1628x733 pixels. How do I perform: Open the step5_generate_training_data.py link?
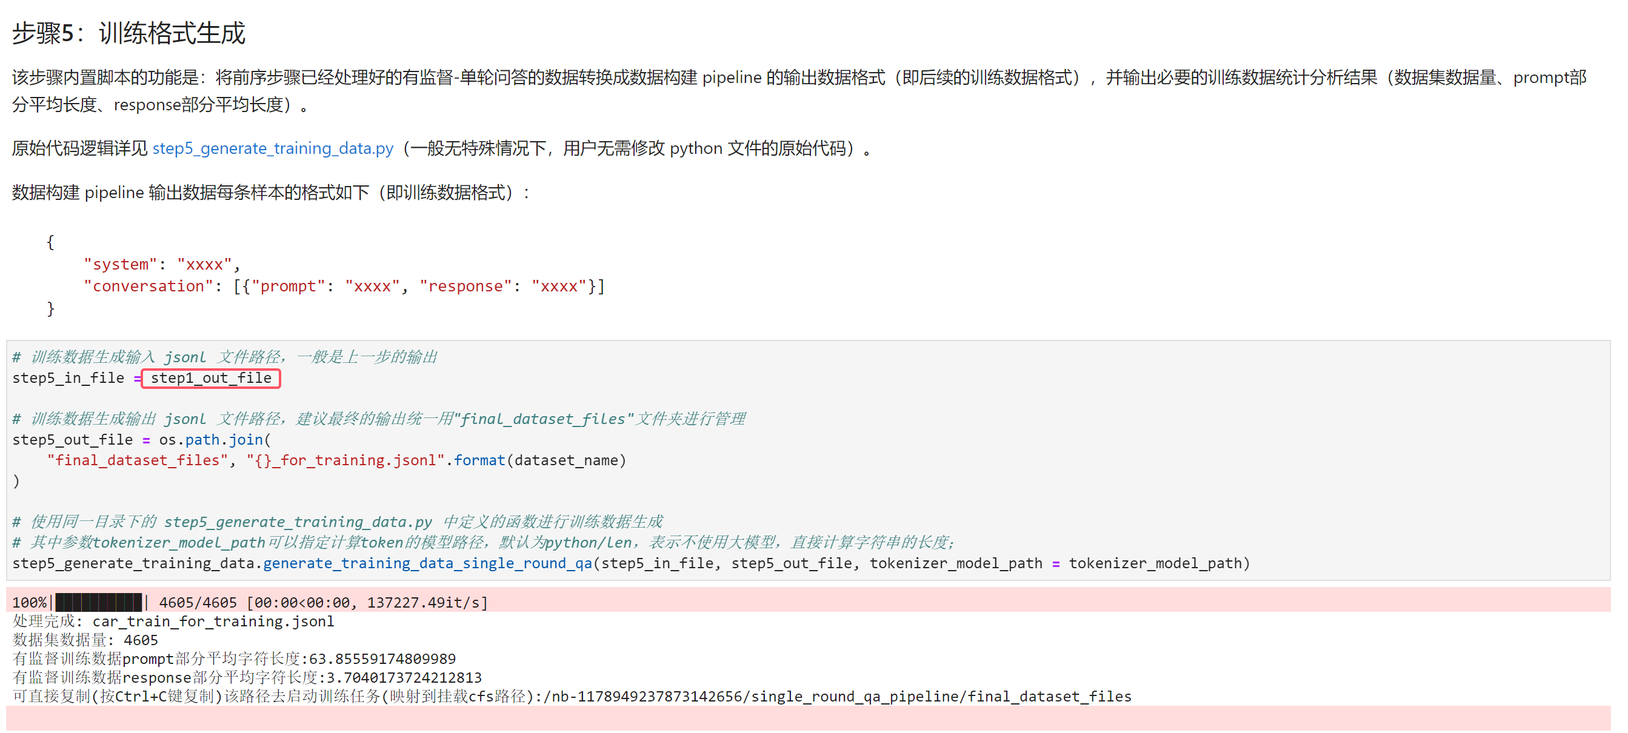273,148
